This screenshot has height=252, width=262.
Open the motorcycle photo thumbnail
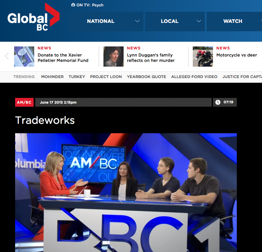pyautogui.click(x=203, y=57)
